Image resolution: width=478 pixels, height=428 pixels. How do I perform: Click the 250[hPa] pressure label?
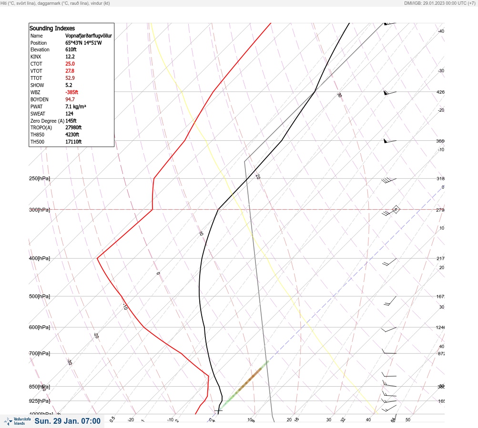[x=40, y=178]
